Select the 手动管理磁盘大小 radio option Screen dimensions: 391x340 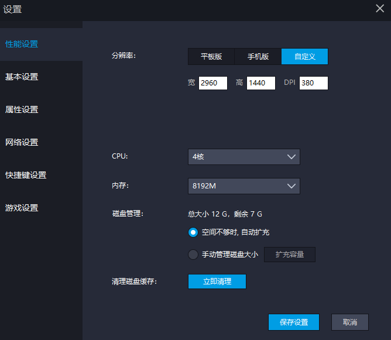pos(193,255)
